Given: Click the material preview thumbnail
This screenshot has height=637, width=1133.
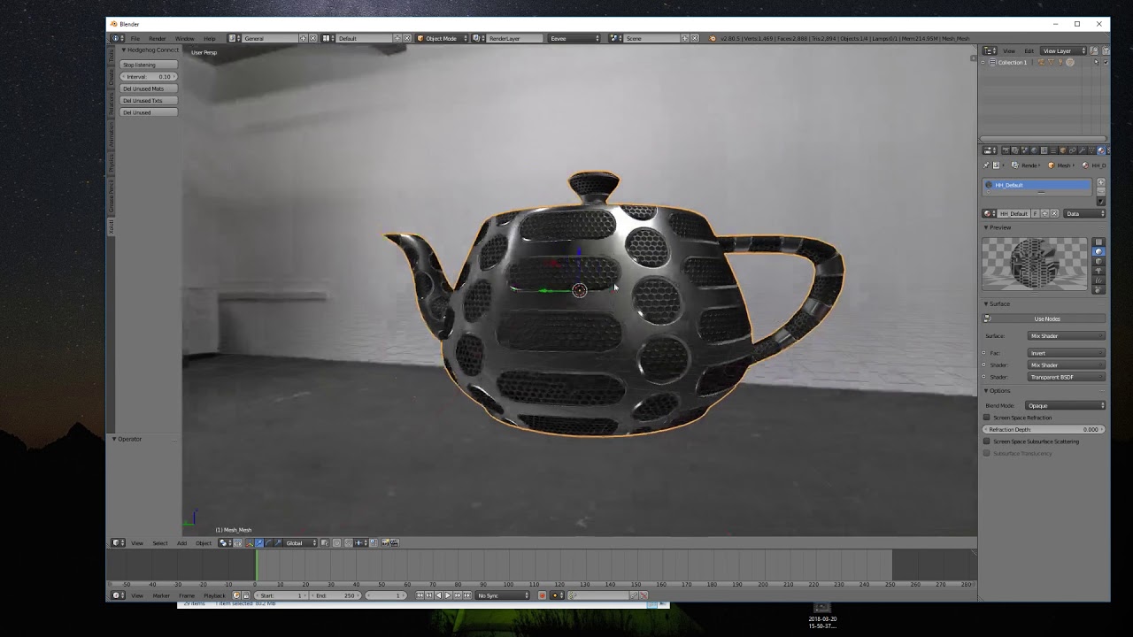Looking at the screenshot, I should (x=1035, y=263).
